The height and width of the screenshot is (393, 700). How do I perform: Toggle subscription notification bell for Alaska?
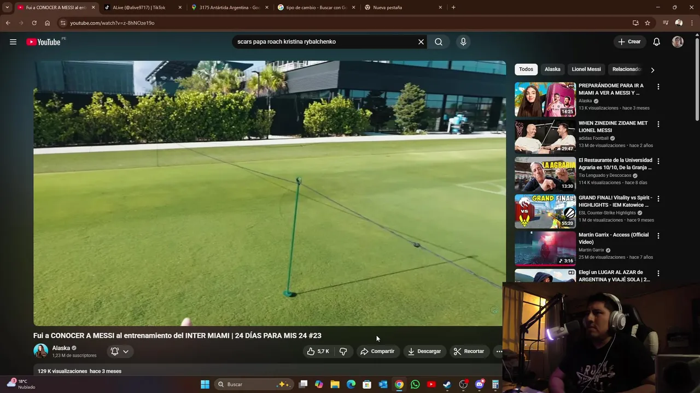coord(120,352)
